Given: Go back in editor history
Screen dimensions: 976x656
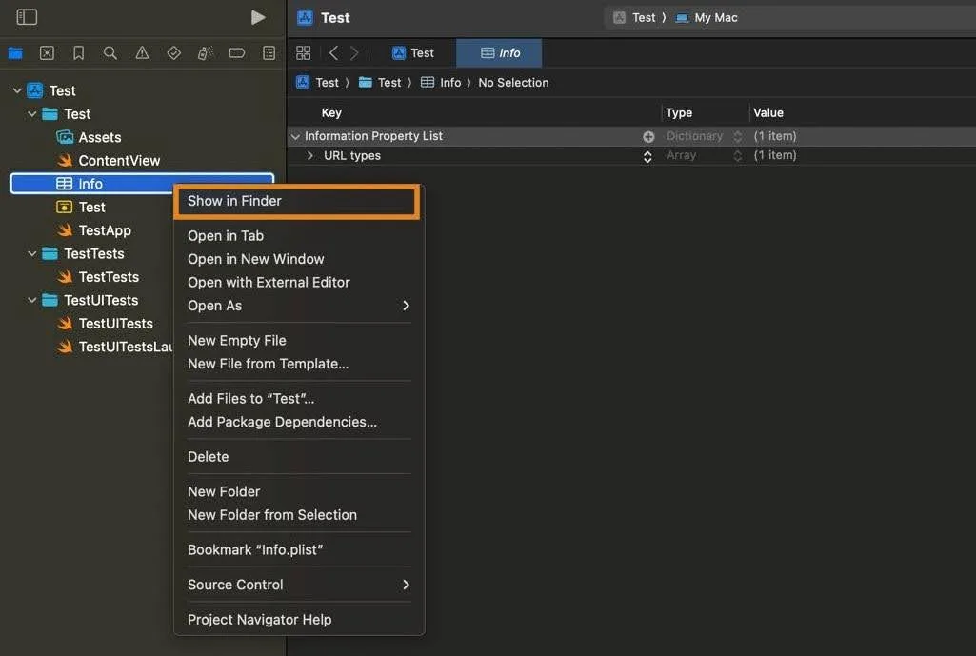Looking at the screenshot, I should click(x=333, y=53).
